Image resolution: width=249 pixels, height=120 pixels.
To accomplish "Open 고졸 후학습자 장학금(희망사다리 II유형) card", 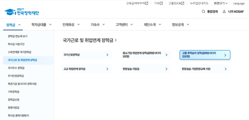I will (x=205, y=55).
